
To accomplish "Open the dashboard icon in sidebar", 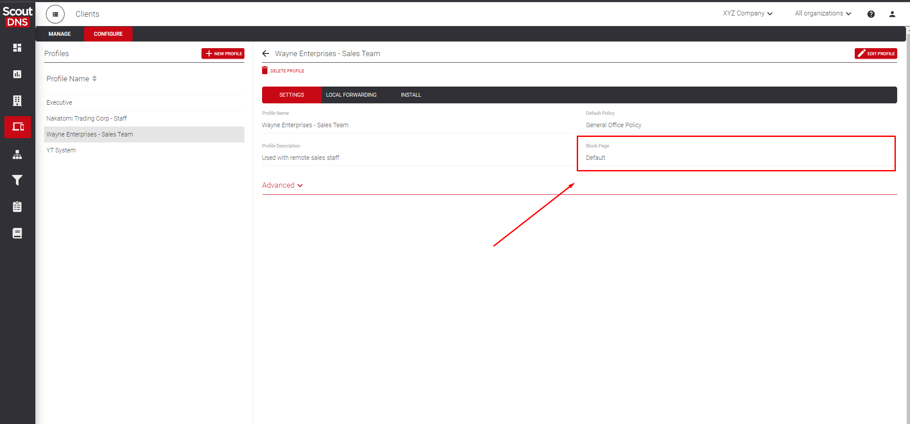I will pyautogui.click(x=17, y=48).
